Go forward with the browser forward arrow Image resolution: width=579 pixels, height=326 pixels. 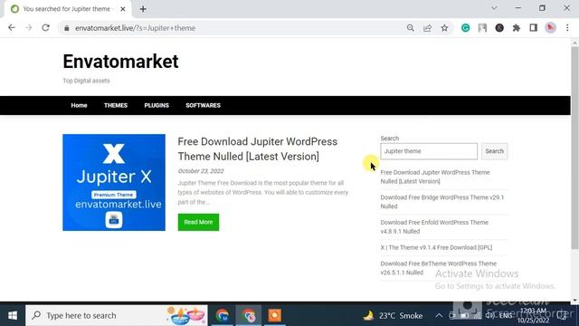(x=28, y=28)
